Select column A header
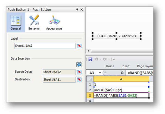This screenshot has height=114, width=165. (x=122, y=79)
